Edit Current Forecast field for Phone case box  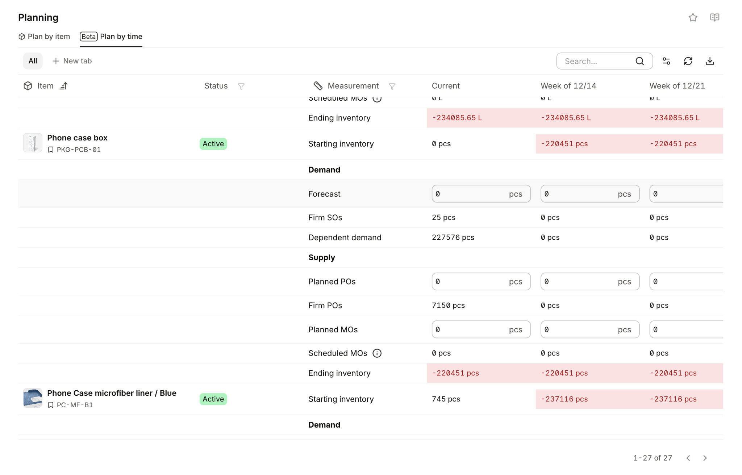point(481,194)
